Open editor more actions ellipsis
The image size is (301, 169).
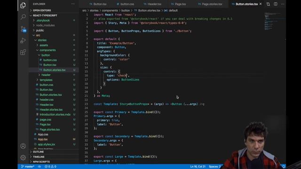(x=283, y=4)
